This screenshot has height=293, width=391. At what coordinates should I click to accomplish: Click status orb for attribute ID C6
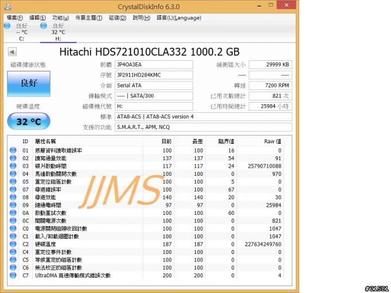[x=13, y=267]
